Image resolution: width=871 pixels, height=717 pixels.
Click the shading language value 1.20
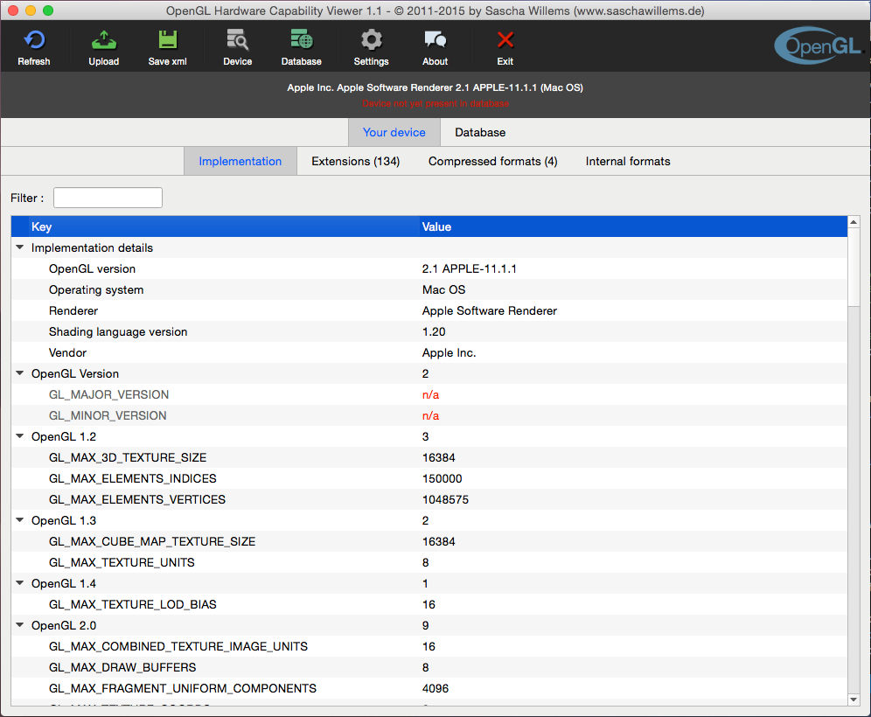click(x=434, y=331)
